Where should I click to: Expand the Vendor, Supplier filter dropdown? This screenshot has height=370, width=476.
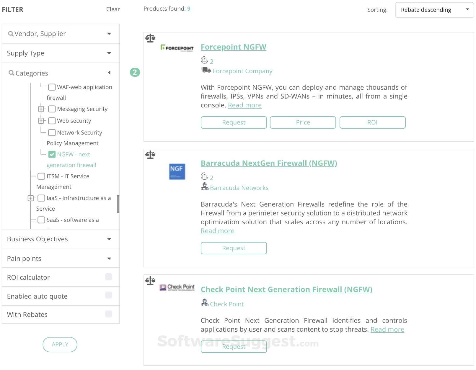tap(109, 34)
